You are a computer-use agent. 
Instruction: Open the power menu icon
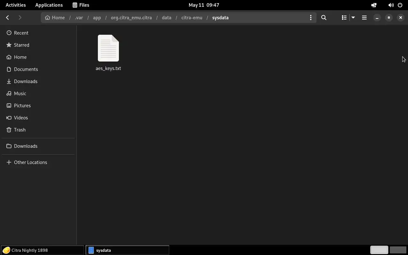click(x=400, y=5)
